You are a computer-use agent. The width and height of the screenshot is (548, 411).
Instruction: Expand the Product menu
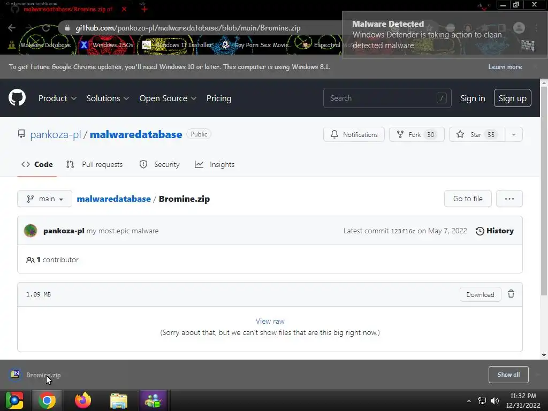point(57,98)
